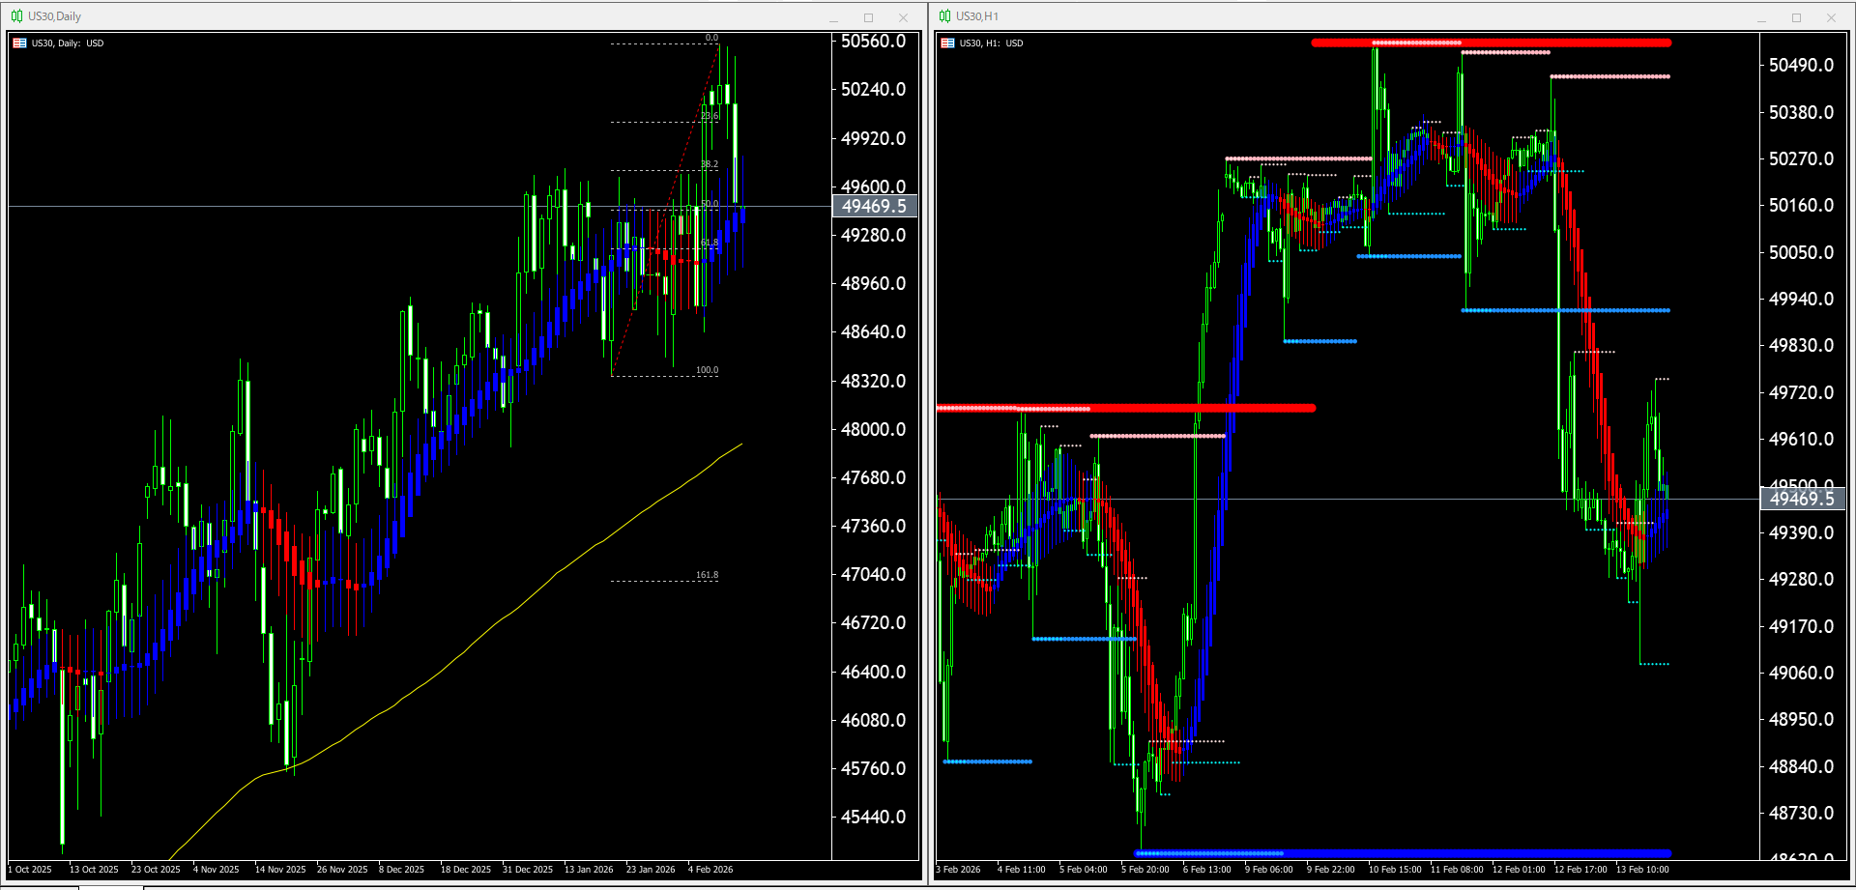Click the '13 Jan 2026' date on Daily axis

coord(589,870)
